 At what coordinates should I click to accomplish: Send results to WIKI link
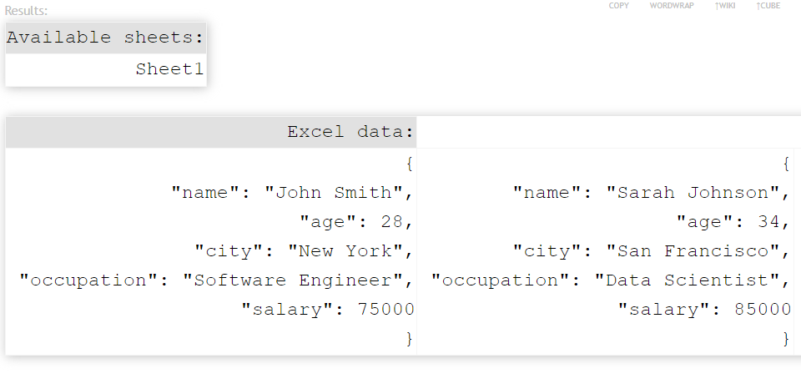coord(724,6)
